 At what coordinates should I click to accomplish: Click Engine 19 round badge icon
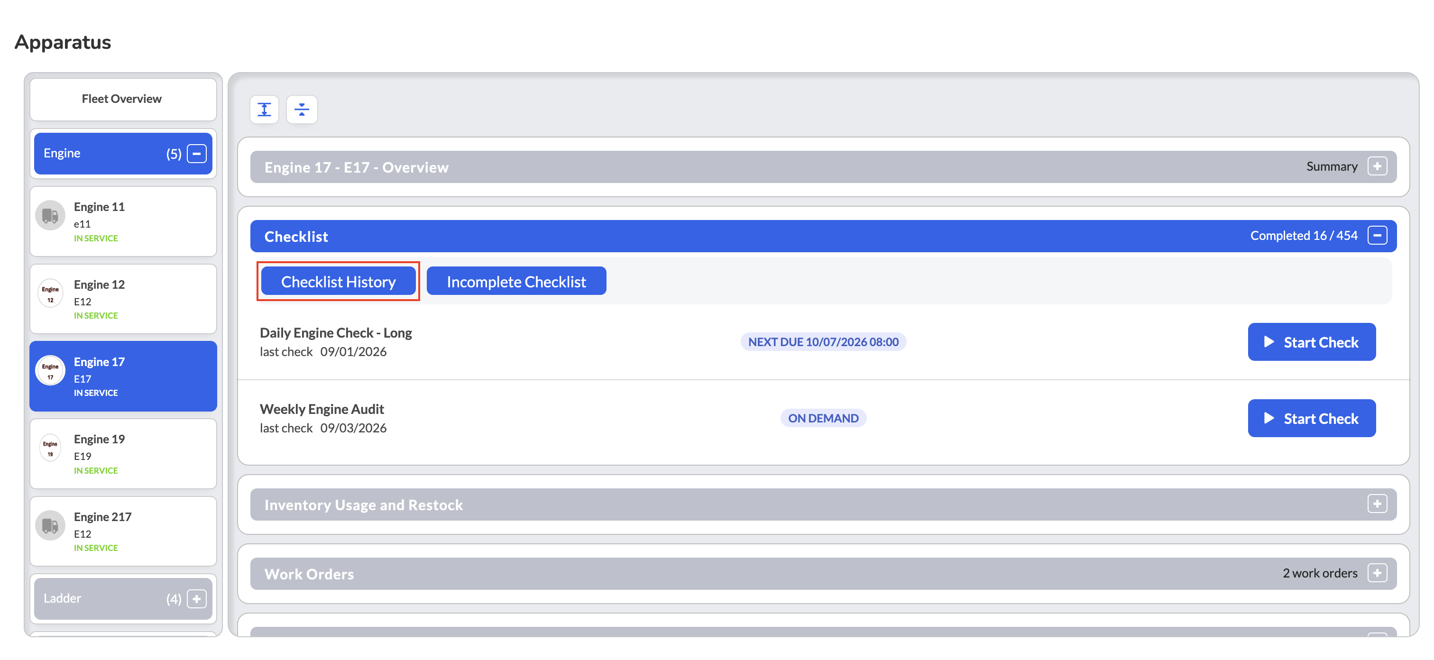(x=50, y=448)
